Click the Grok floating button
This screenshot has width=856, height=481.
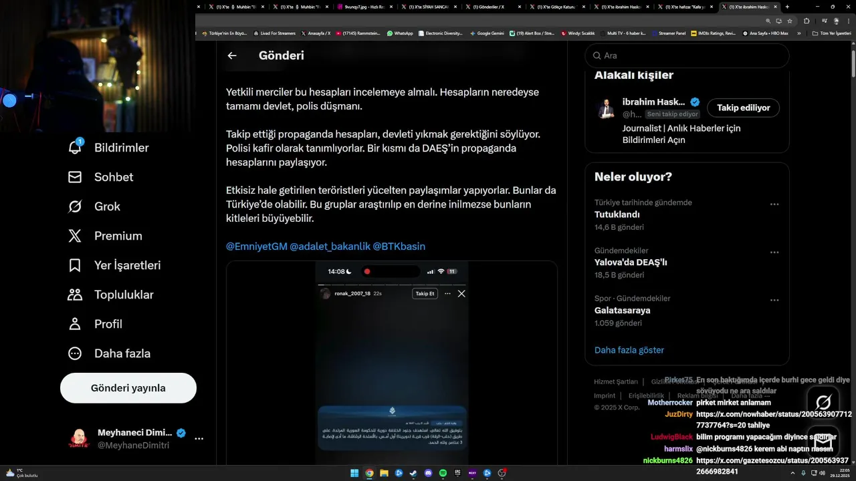[x=823, y=402]
